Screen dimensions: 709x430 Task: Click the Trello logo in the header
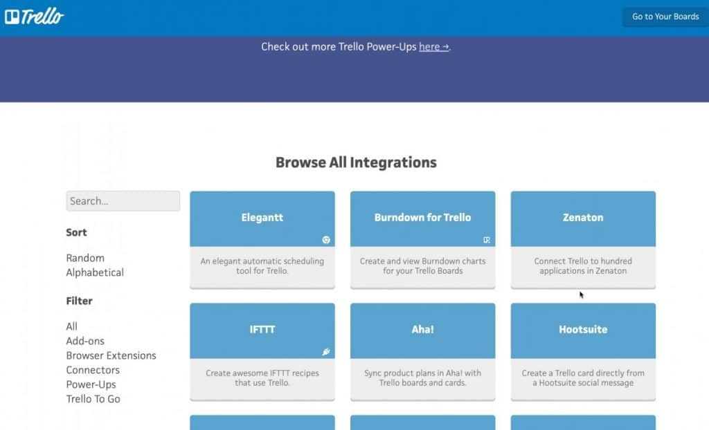[35, 17]
